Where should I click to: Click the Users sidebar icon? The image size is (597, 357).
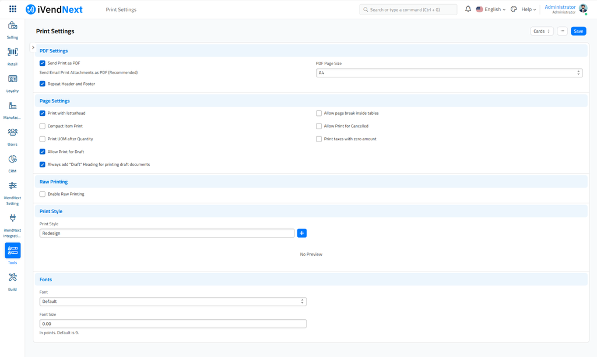(x=12, y=133)
